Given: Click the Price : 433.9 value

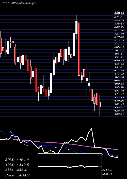Looking at the screenshot, I should pos(18,175).
